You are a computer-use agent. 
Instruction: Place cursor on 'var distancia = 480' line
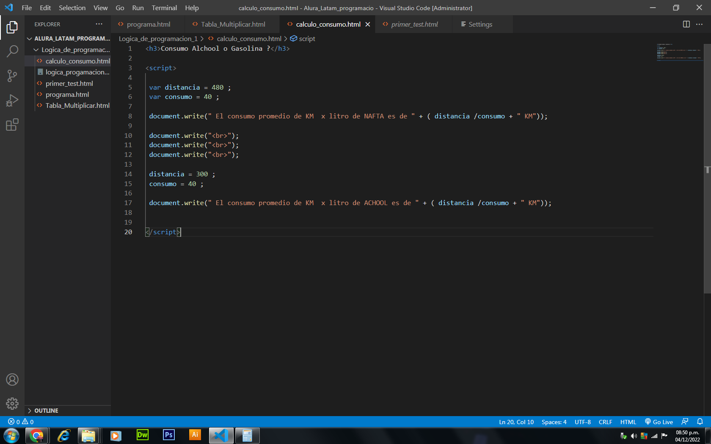(x=190, y=87)
